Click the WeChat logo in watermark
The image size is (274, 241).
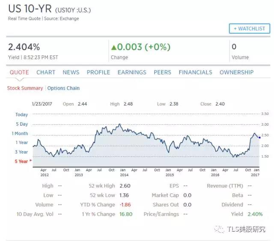coord(220,229)
